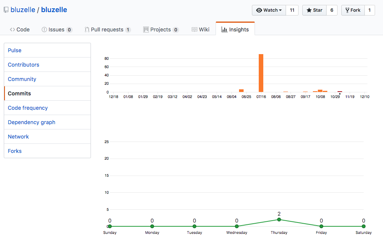The height and width of the screenshot is (246, 383).
Task: Open Dependency graph in the sidebar
Action: click(47, 122)
